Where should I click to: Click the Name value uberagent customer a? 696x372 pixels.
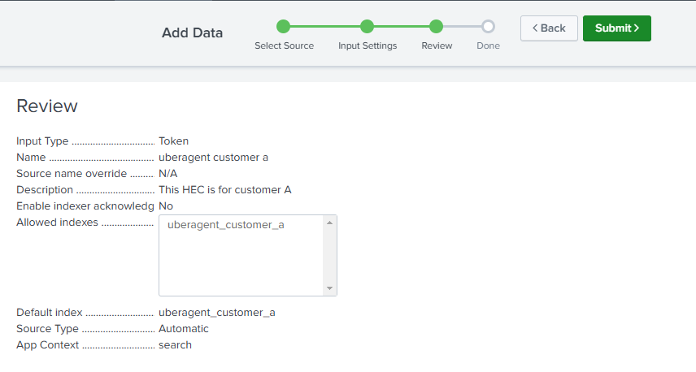[x=213, y=158]
